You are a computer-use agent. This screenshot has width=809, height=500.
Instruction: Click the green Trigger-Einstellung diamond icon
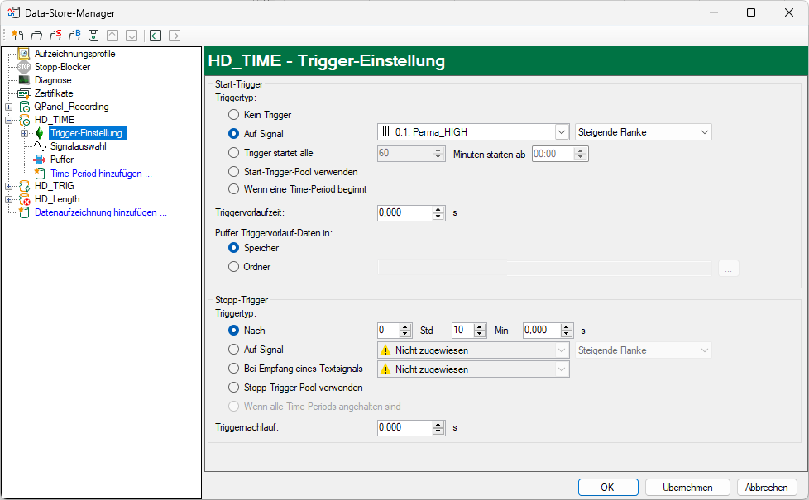click(x=40, y=133)
